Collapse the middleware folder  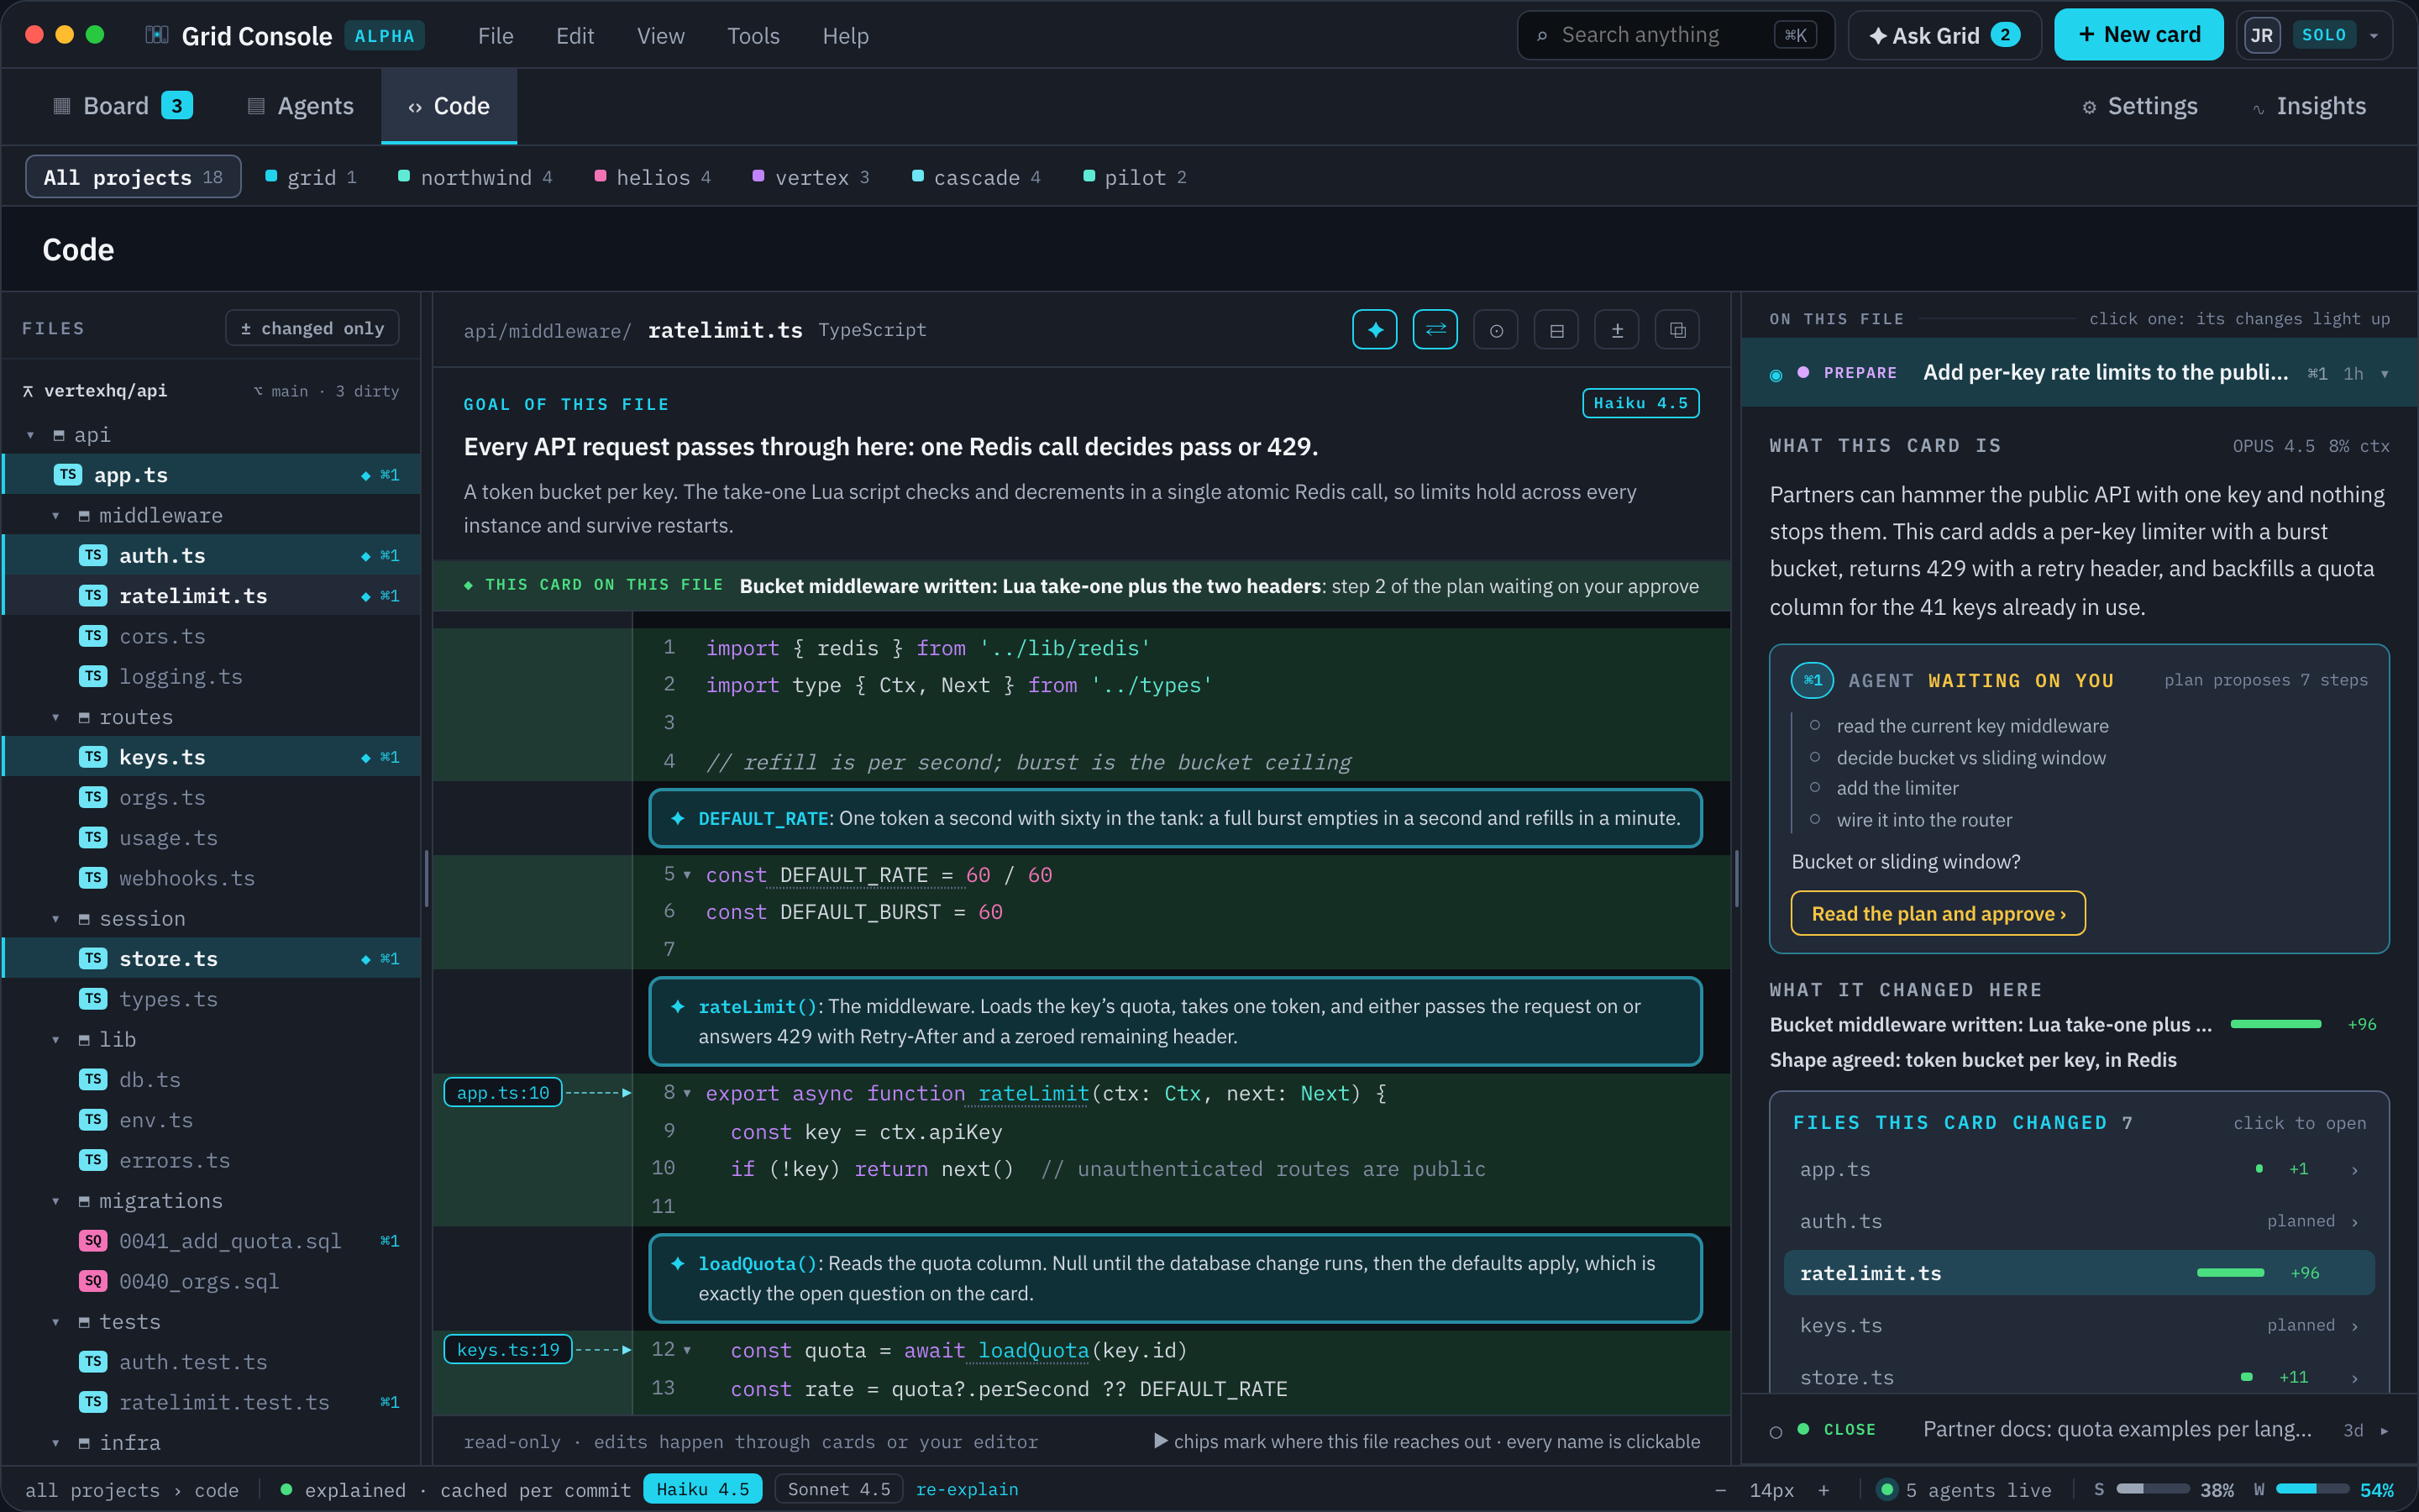pos(56,516)
